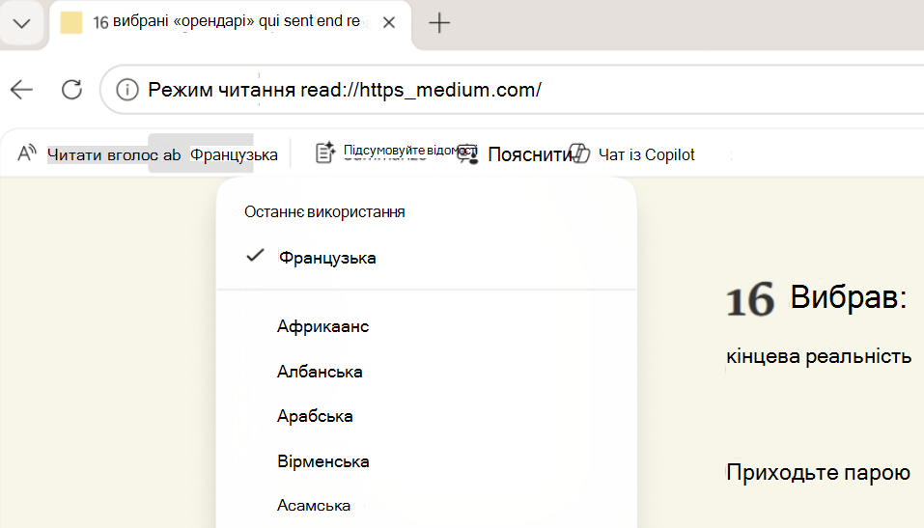Screen dimensions: 924x528
Task: Click the Copilot logo icon
Action: coord(580,153)
